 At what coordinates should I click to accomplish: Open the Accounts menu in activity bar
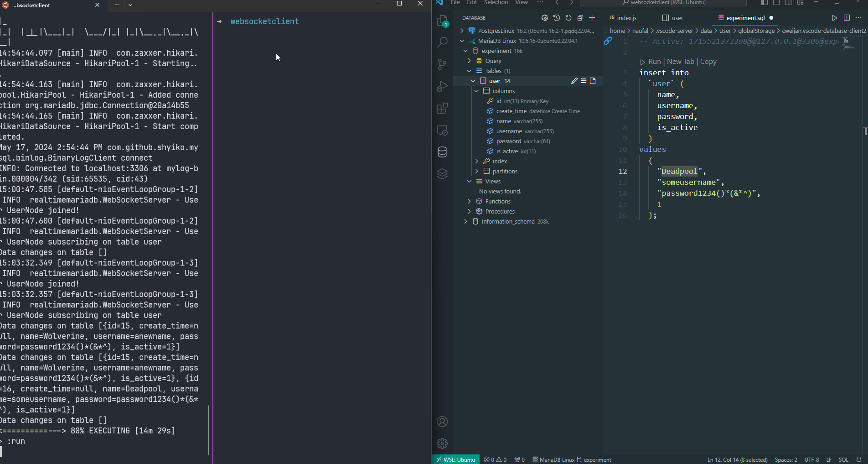[442, 422]
